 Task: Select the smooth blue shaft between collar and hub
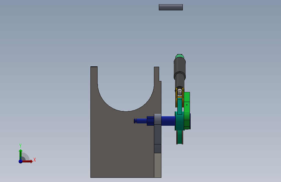[168, 121]
